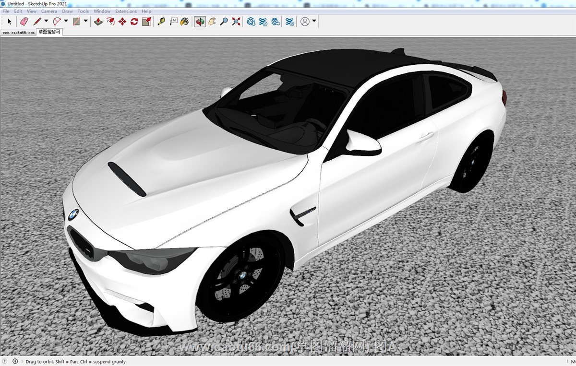
Task: Expand the shape tool dropdown arrow
Action: tap(85, 21)
